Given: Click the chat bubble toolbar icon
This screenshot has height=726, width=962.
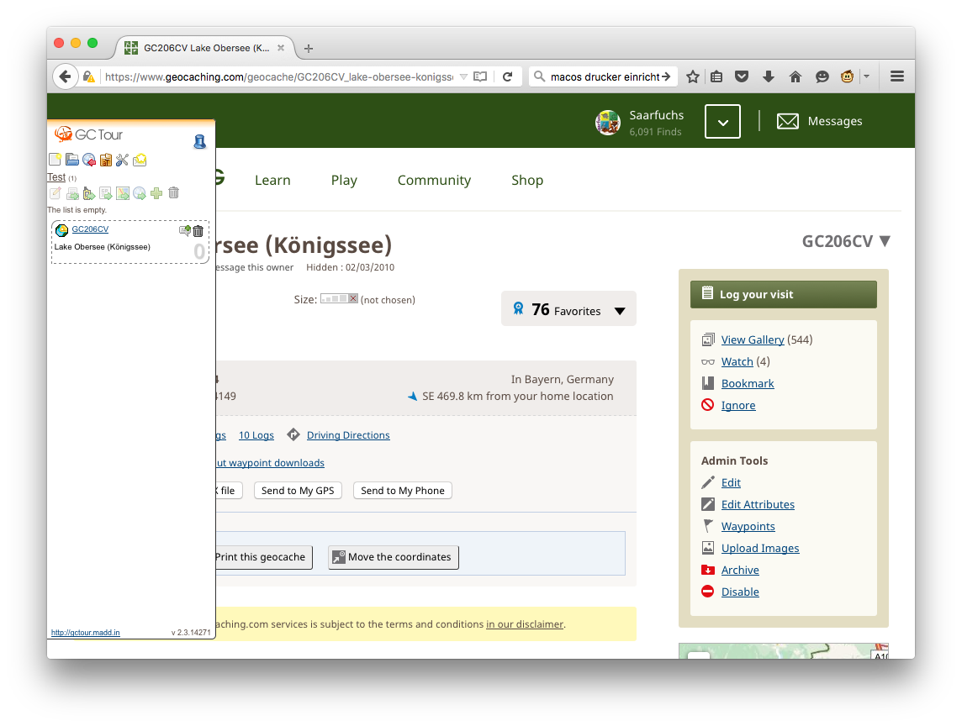Looking at the screenshot, I should point(822,76).
